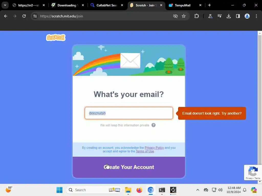Viewport: 262px width, 196px height.
Task: Open the notifications bell
Action: point(245,190)
